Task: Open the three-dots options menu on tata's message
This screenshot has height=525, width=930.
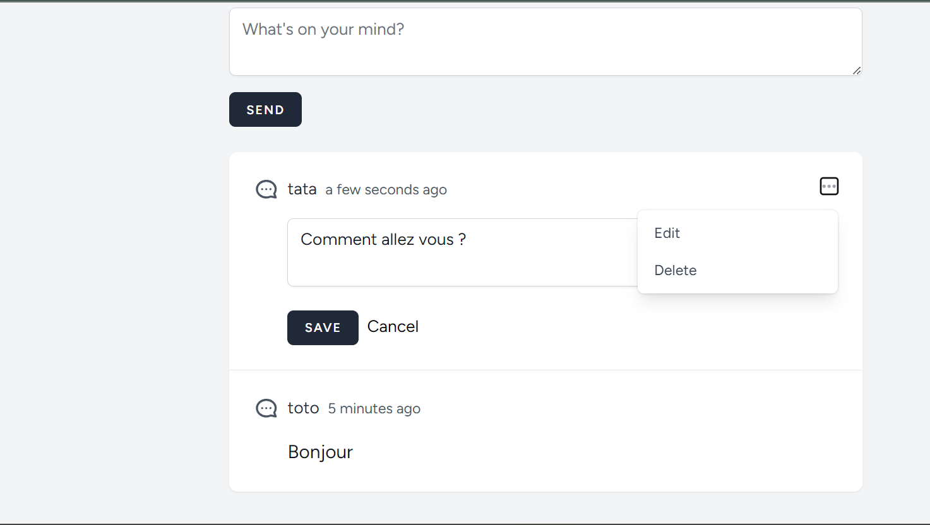Action: click(x=829, y=186)
